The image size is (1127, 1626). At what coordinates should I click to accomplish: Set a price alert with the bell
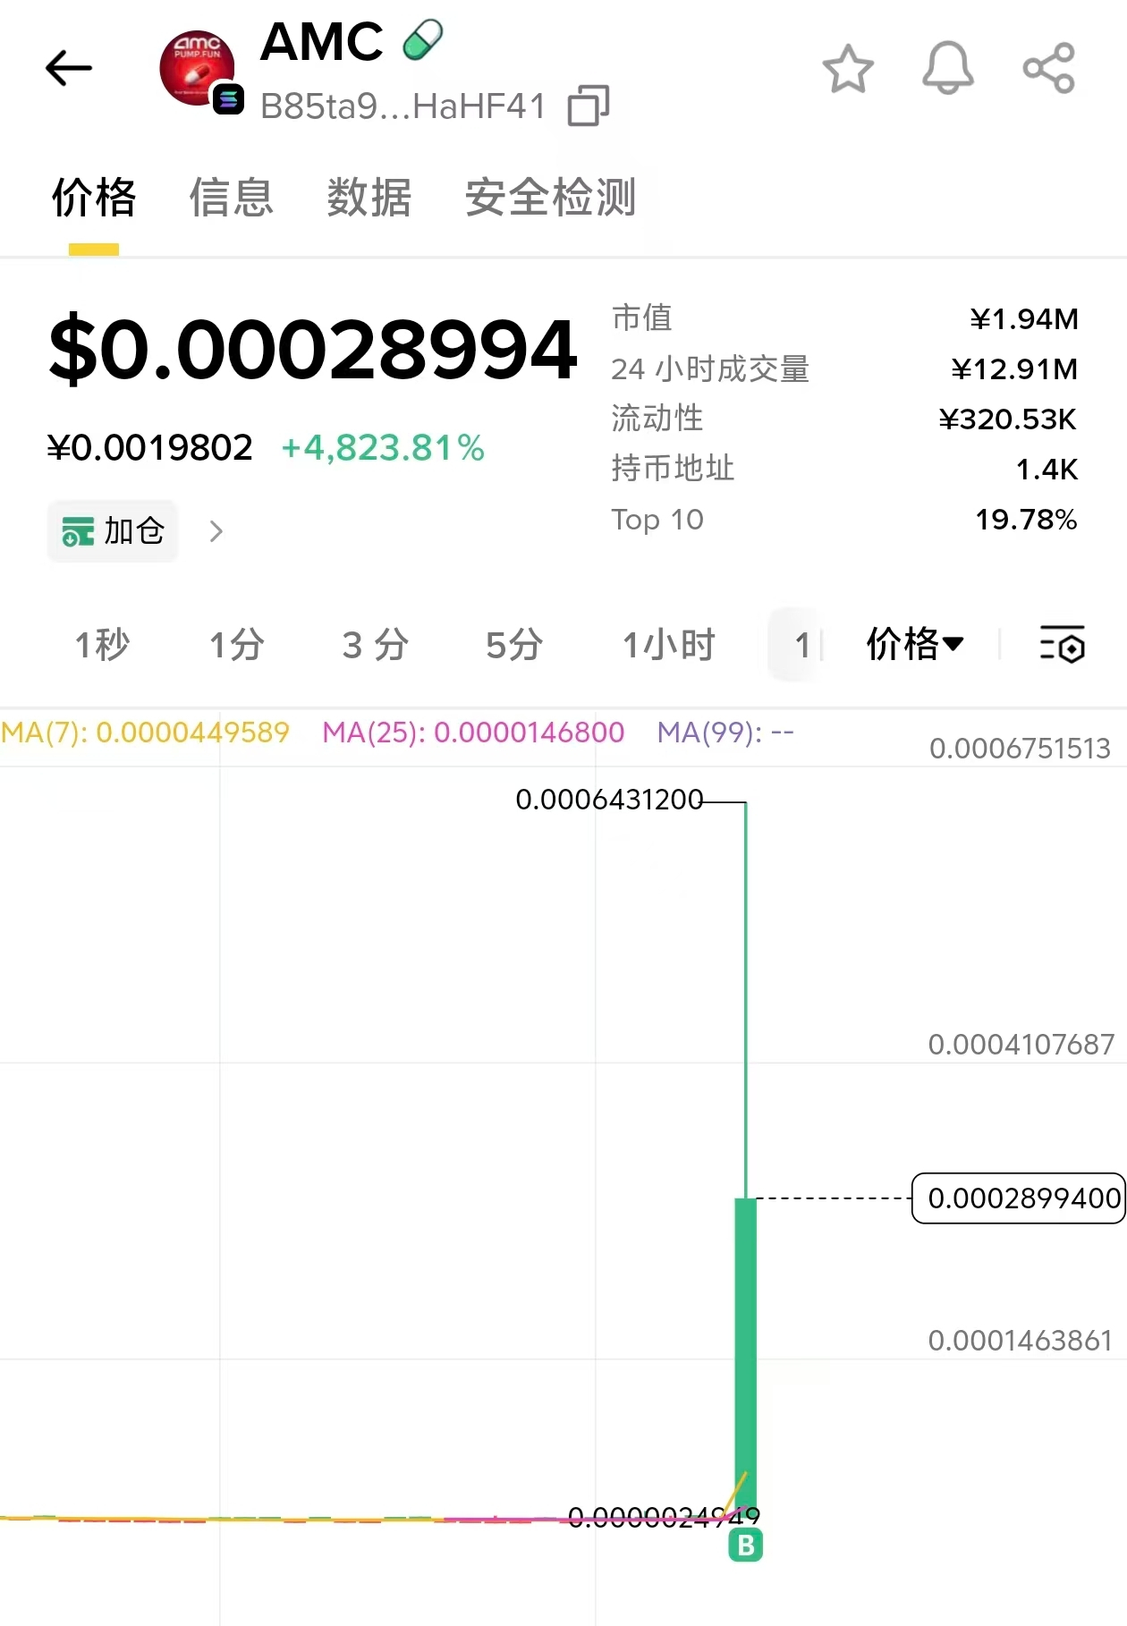(x=948, y=68)
